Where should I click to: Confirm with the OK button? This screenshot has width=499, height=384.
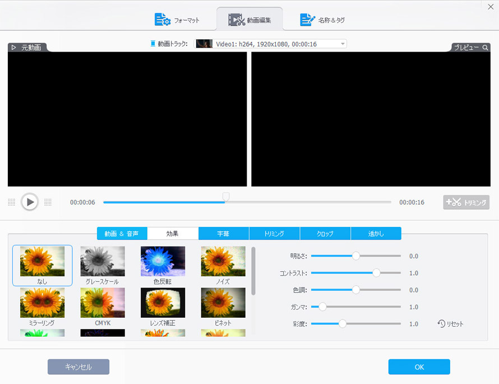pyautogui.click(x=419, y=367)
